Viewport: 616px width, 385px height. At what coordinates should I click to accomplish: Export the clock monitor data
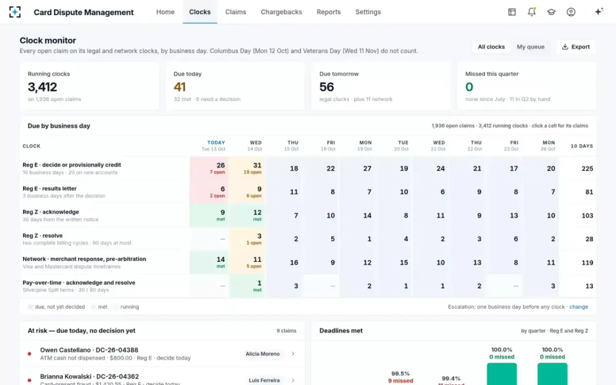click(x=575, y=47)
